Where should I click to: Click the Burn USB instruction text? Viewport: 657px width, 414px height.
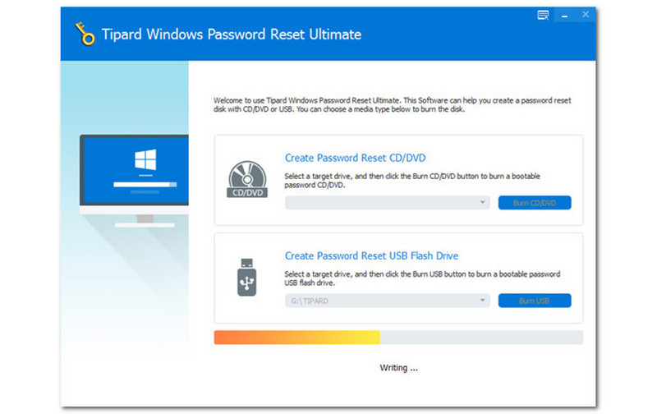[422, 278]
